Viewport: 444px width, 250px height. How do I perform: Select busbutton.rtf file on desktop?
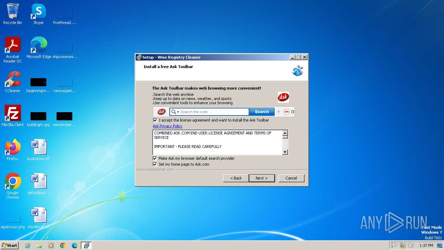pyautogui.click(x=39, y=150)
